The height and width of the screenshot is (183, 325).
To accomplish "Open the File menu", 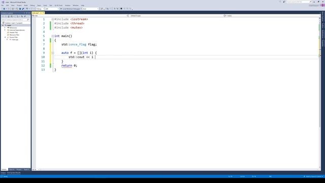I will (x=2, y=6).
